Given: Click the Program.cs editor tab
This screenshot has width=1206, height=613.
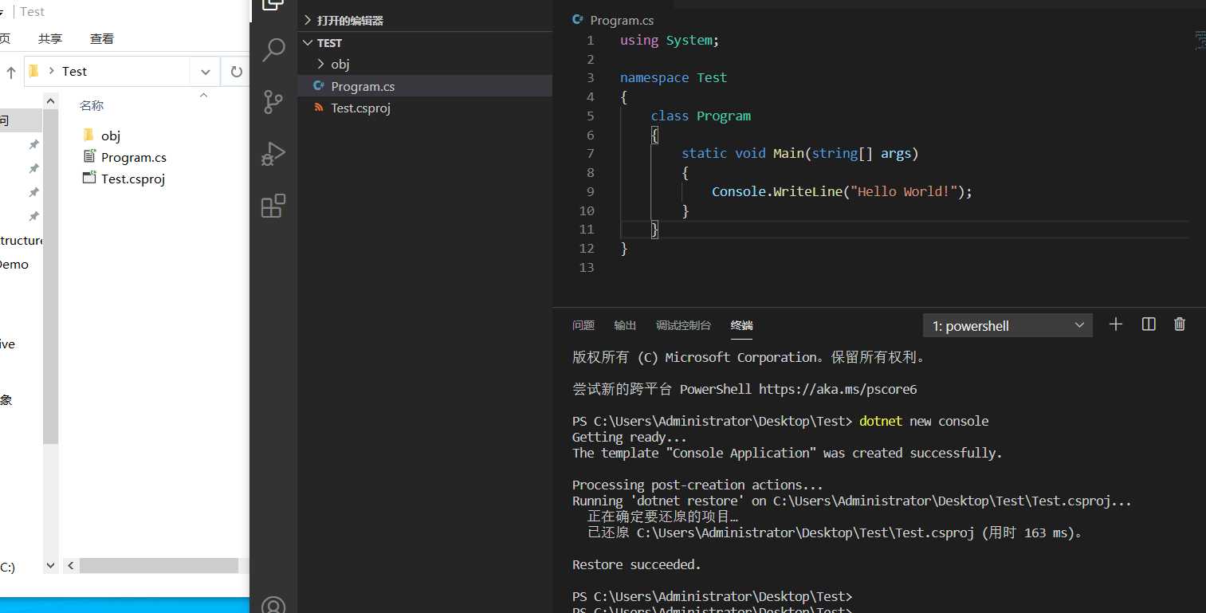Looking at the screenshot, I should point(613,20).
